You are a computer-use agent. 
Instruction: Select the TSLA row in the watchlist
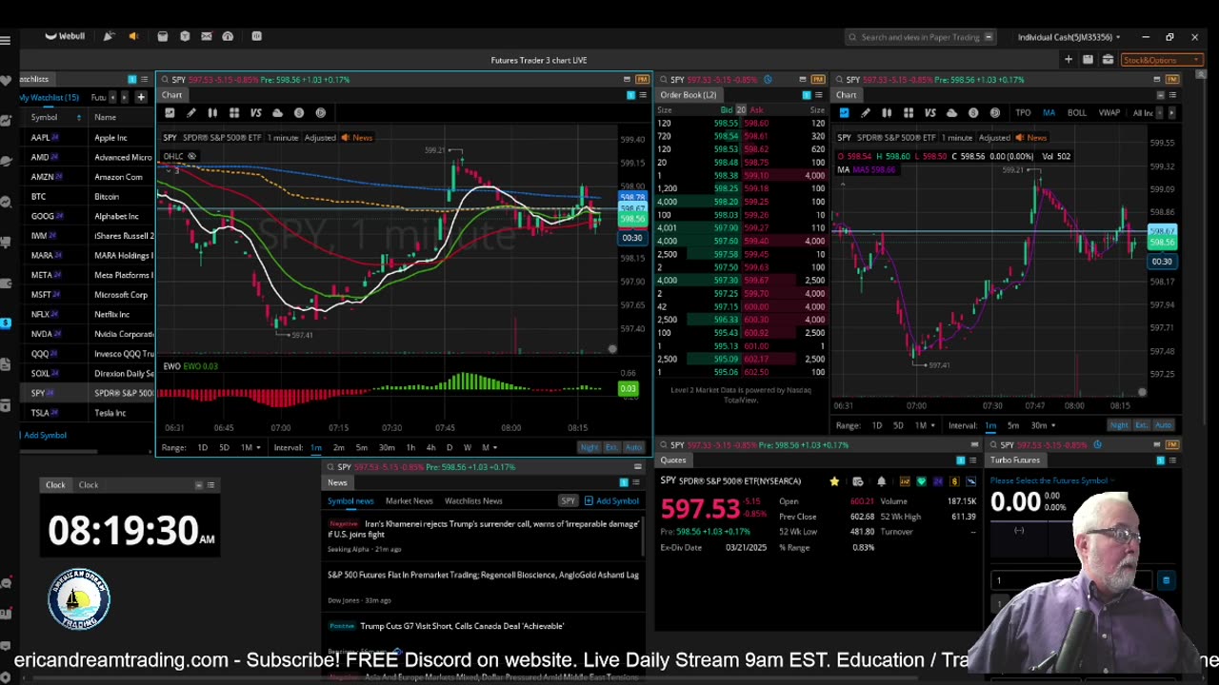(87, 413)
